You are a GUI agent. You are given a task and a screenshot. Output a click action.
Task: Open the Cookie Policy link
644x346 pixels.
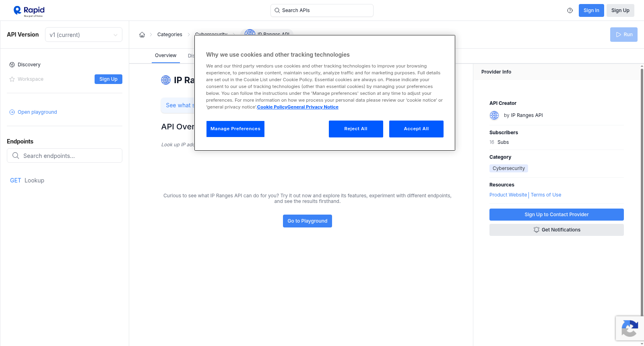pyautogui.click(x=272, y=107)
